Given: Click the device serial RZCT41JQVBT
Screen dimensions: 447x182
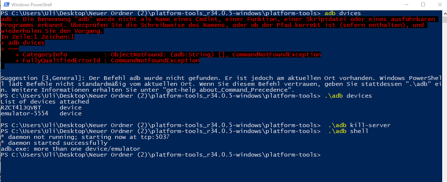Looking at the screenshot, I should 21,108.
